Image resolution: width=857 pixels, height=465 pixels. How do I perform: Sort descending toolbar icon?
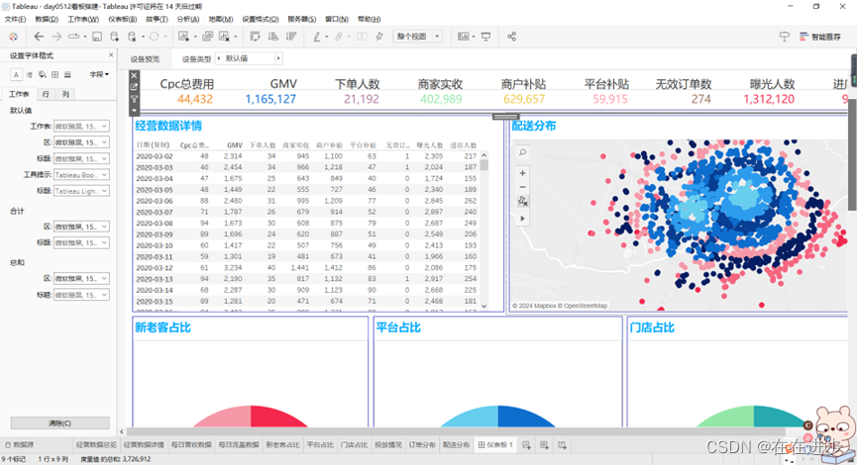pyautogui.click(x=291, y=37)
